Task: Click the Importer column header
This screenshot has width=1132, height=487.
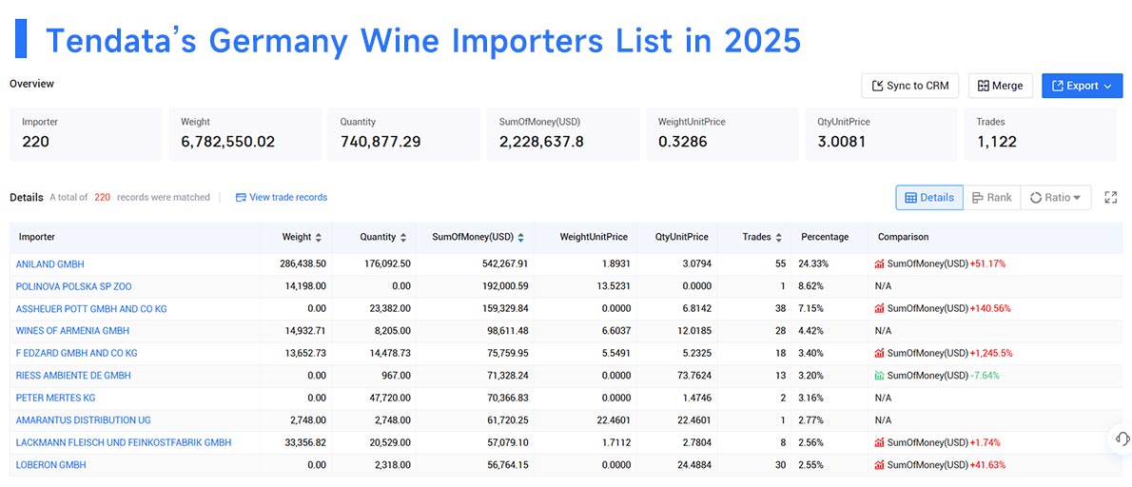Action: 37,237
